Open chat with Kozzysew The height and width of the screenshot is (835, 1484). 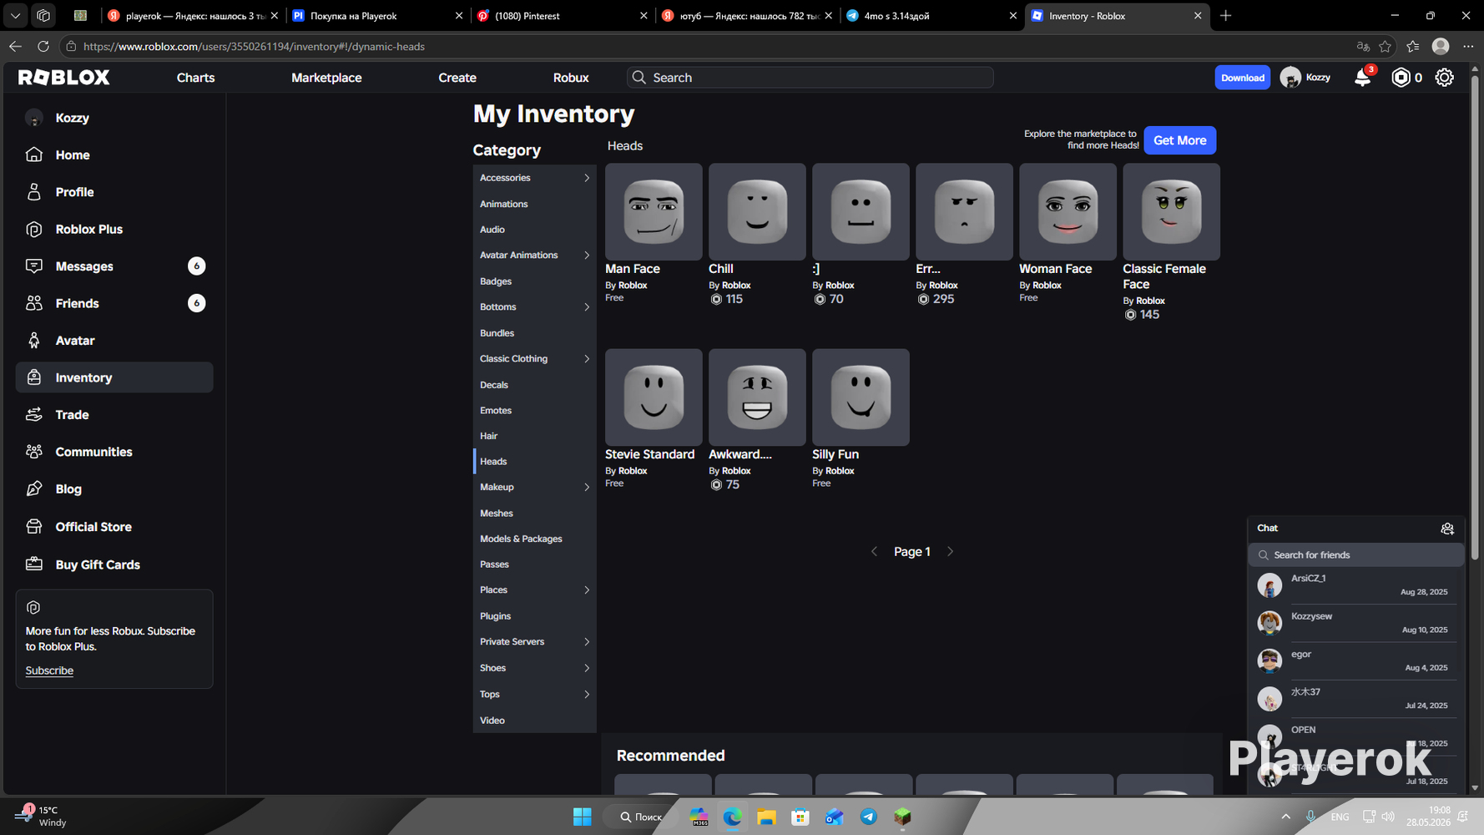pyautogui.click(x=1356, y=623)
